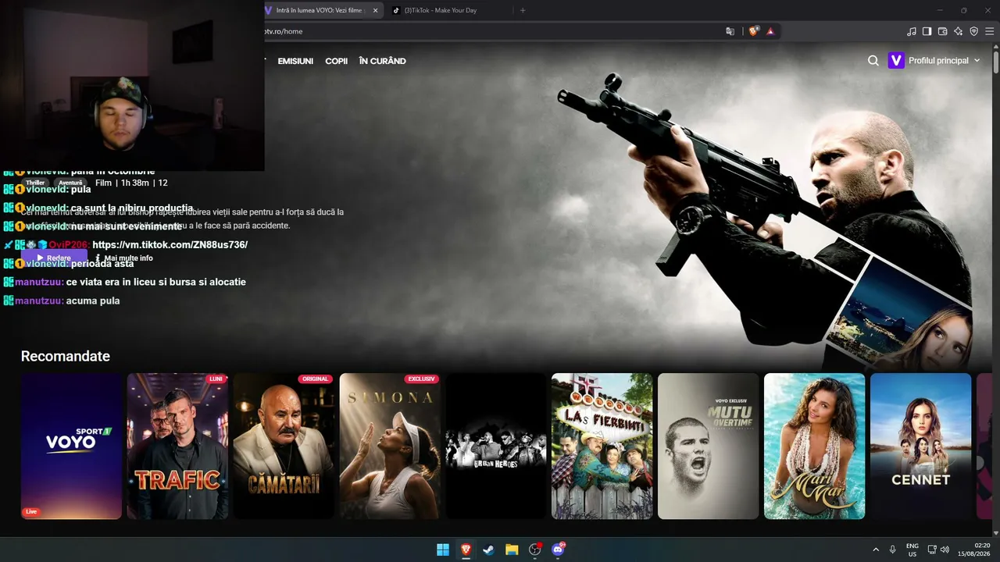Image resolution: width=1000 pixels, height=562 pixels.
Task: Switch the ENG US keyboard language
Action: point(912,550)
